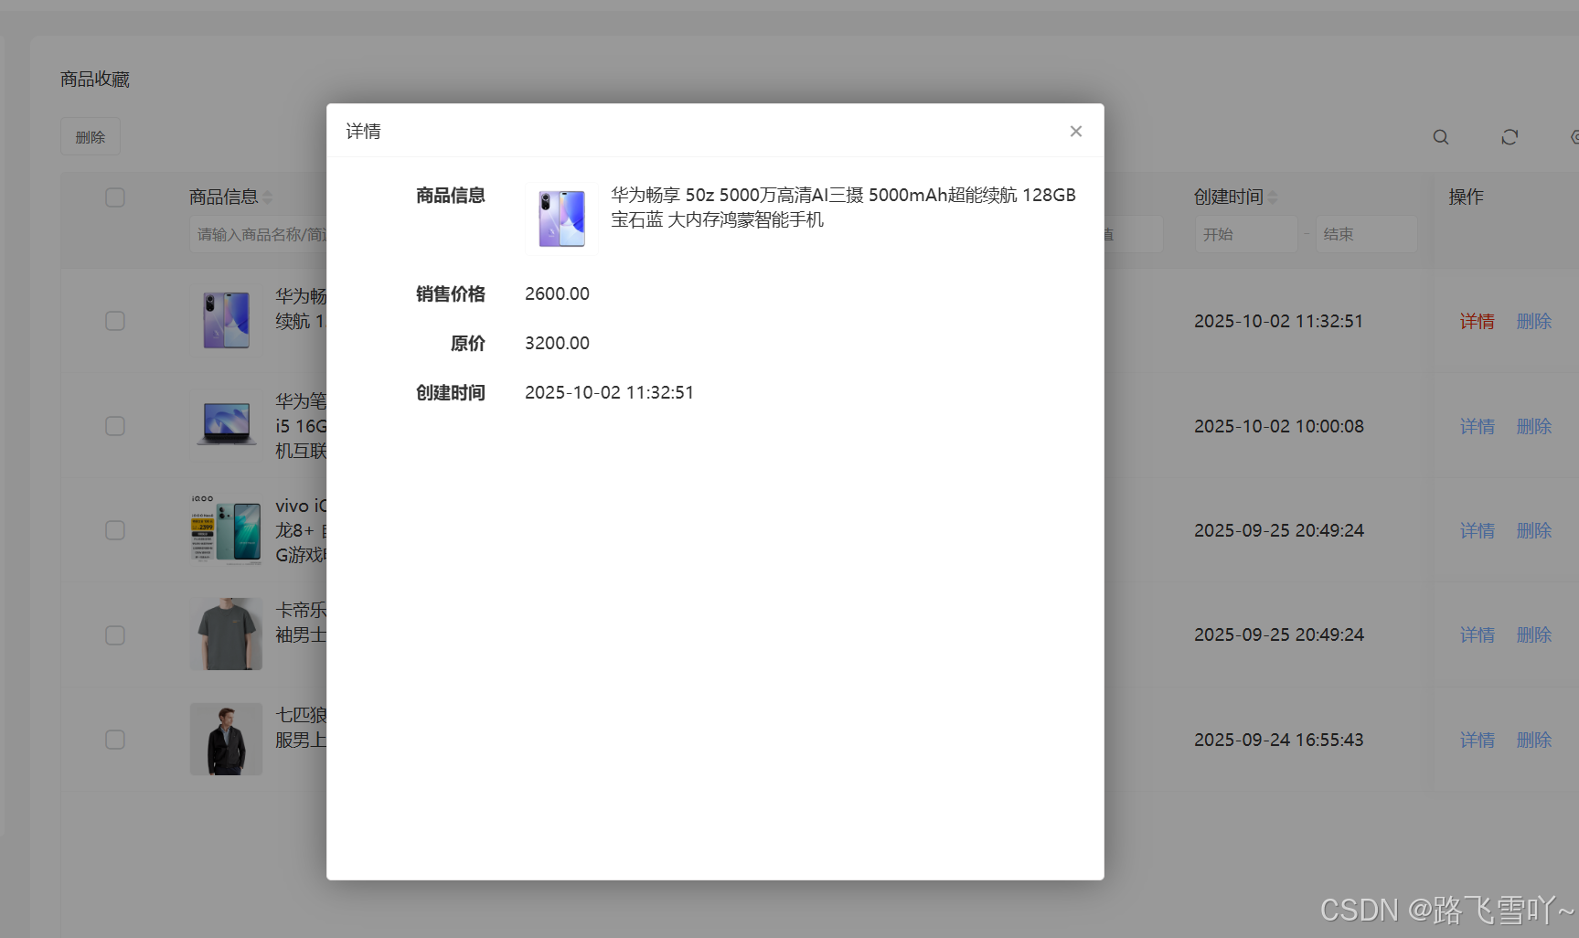This screenshot has height=938, width=1579.
Task: Click 删除 for the 卡帝乐 T-shirt row
Action: (1534, 634)
